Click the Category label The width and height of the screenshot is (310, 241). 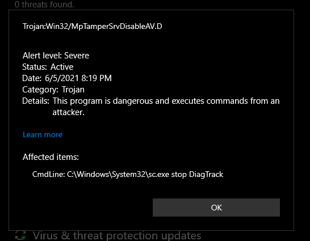click(x=40, y=90)
